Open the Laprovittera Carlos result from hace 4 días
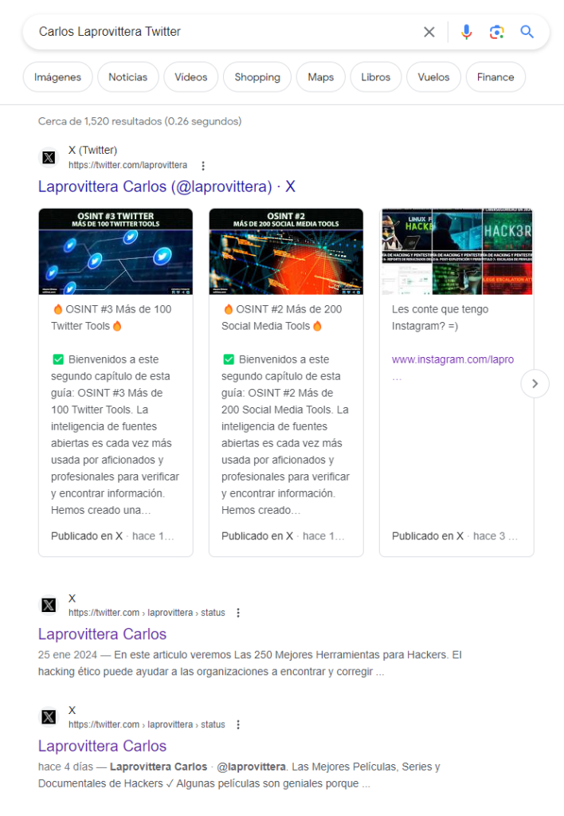 (x=102, y=746)
